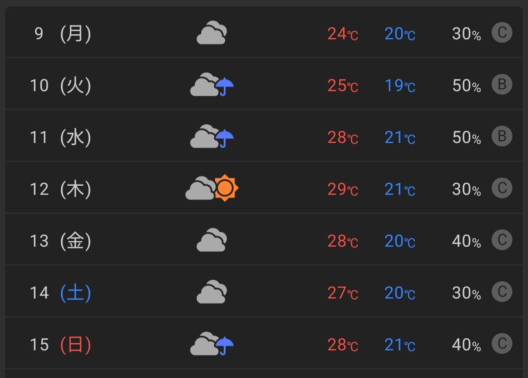Click the 29℃ high temperature on the 12th
The width and height of the screenshot is (528, 378).
pyautogui.click(x=343, y=189)
